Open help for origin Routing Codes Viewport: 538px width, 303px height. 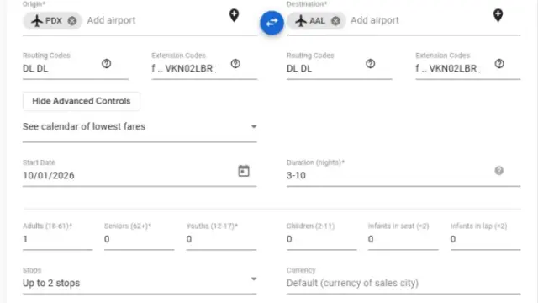tap(107, 64)
